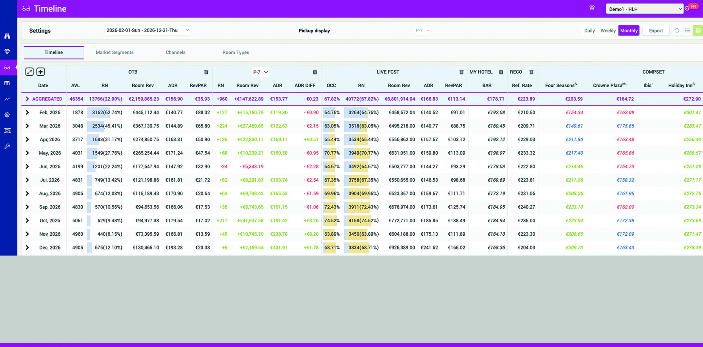Open the Demo1 - HLH hotel selector
Screen dimensions: 703x347
(644, 9)
